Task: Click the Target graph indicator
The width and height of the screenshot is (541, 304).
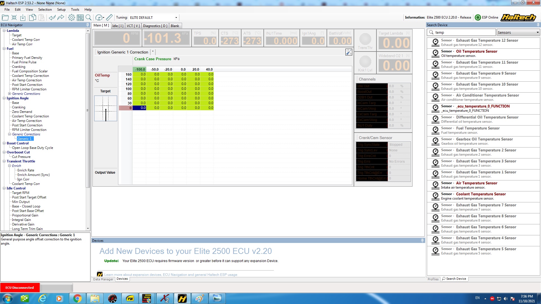Action: point(106,108)
